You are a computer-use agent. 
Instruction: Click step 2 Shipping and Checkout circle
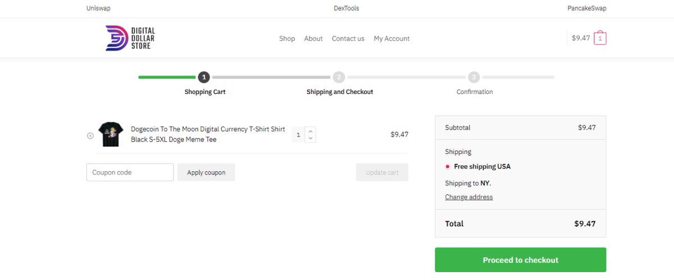click(339, 77)
